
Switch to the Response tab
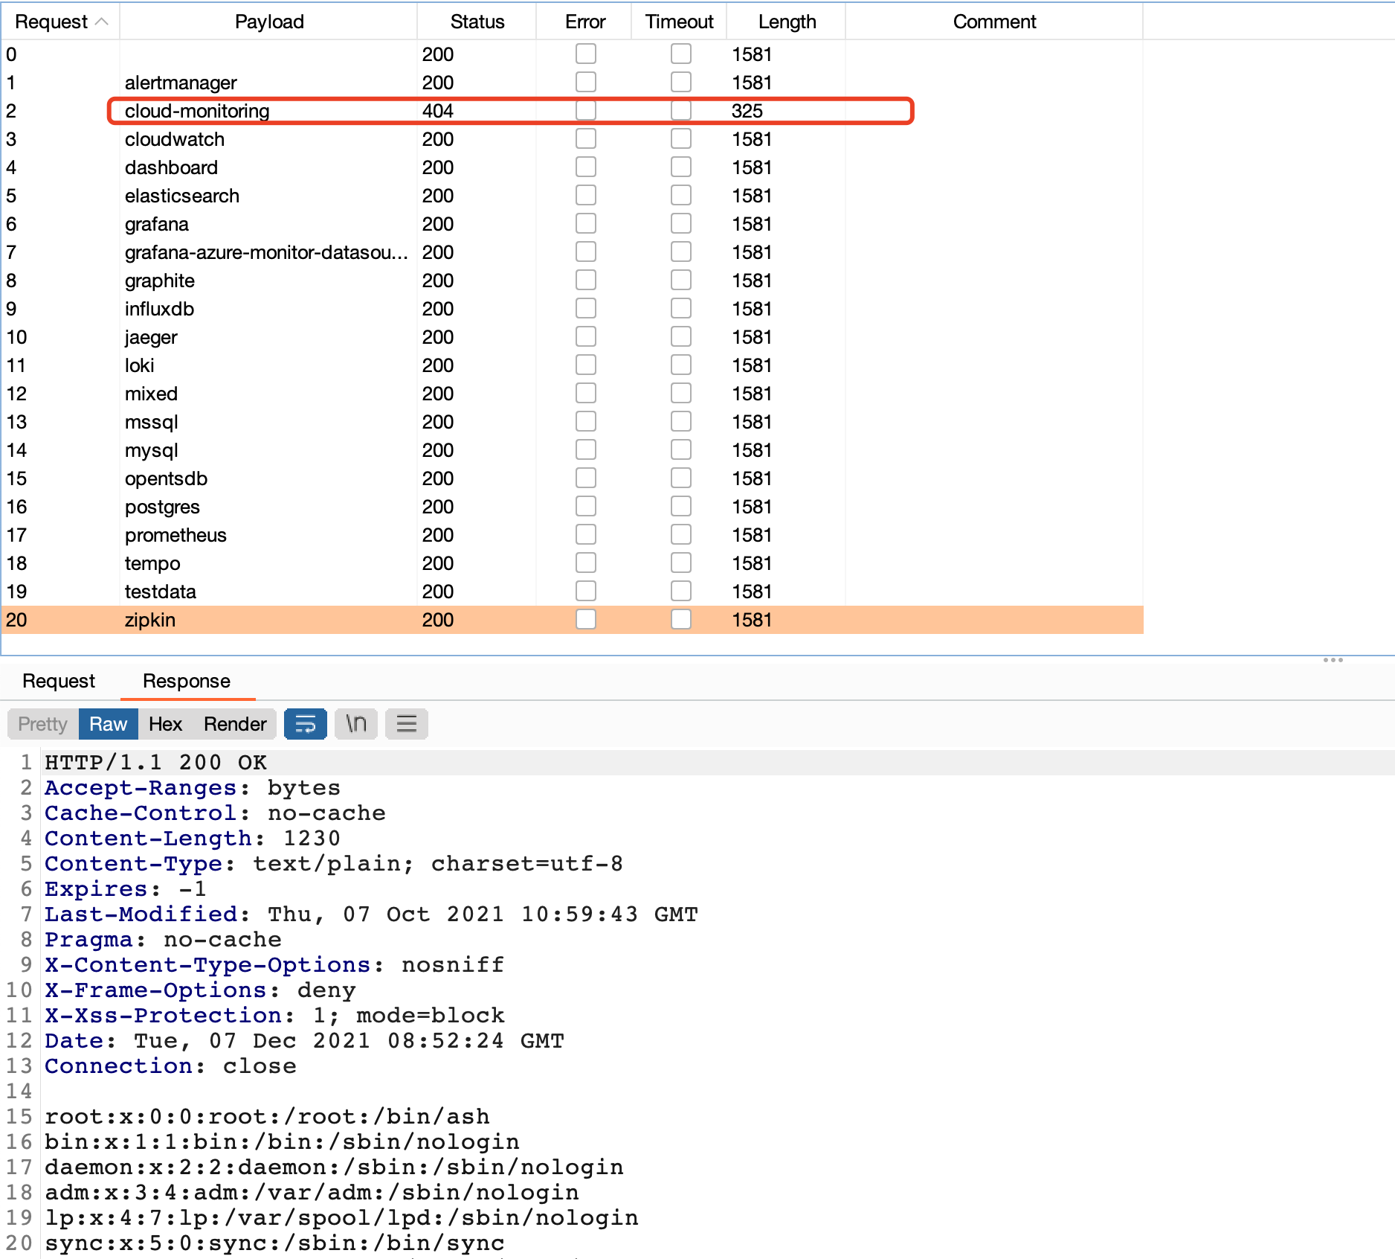pyautogui.click(x=187, y=681)
